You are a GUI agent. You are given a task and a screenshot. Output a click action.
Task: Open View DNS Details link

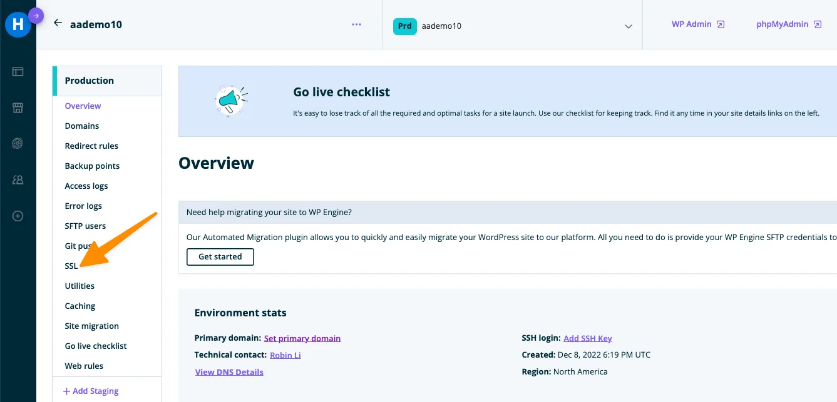(229, 372)
